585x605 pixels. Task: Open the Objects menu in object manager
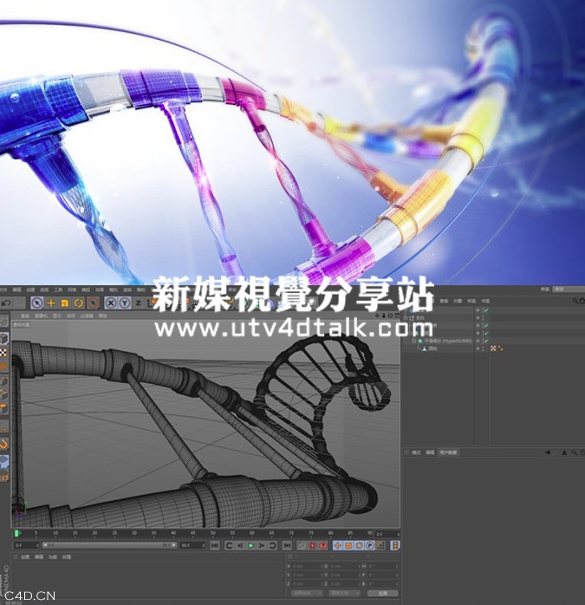point(458,301)
